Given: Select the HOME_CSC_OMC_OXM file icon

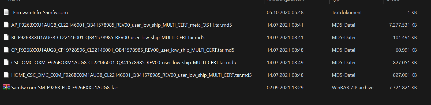Looking at the screenshot, I should pos(6,75).
